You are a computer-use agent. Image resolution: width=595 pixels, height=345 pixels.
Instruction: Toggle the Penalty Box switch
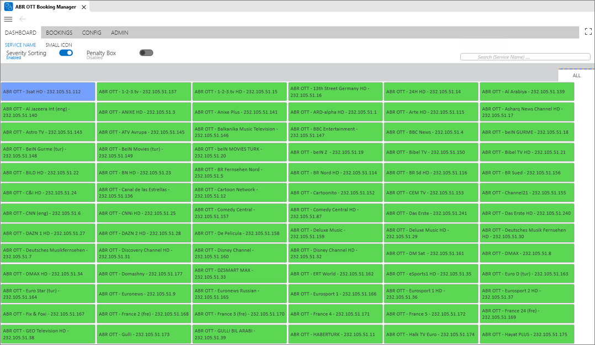coord(146,53)
